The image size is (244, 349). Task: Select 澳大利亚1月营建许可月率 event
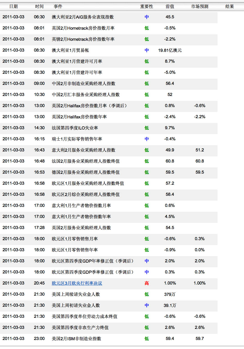tap(77, 61)
